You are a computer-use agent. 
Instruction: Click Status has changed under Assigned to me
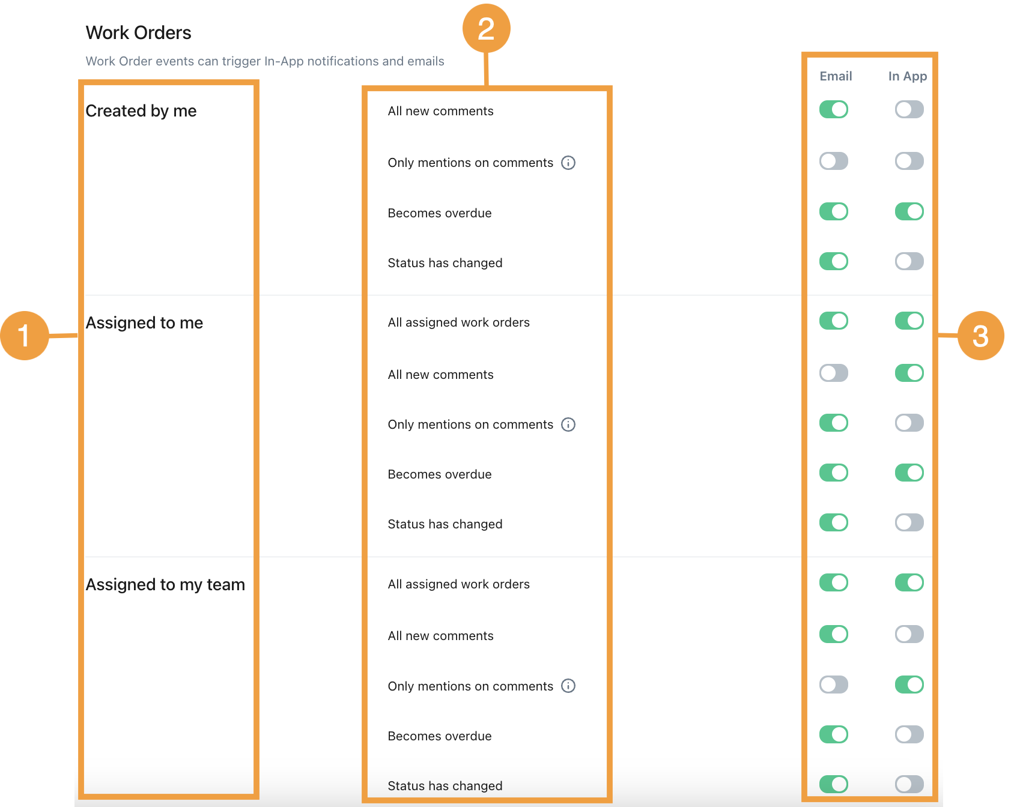[x=445, y=524]
